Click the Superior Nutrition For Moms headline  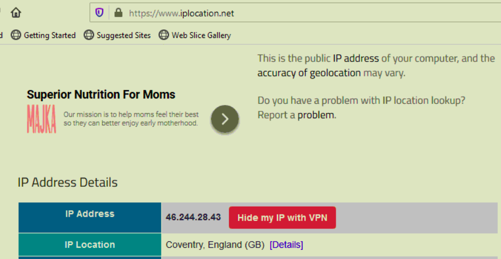click(x=101, y=95)
